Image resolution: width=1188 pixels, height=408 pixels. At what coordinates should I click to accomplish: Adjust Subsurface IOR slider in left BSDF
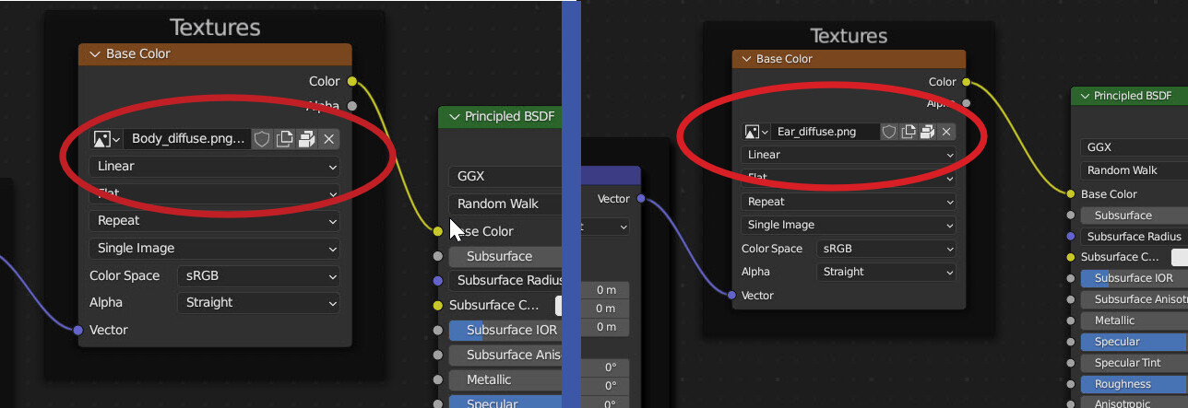coord(505,330)
